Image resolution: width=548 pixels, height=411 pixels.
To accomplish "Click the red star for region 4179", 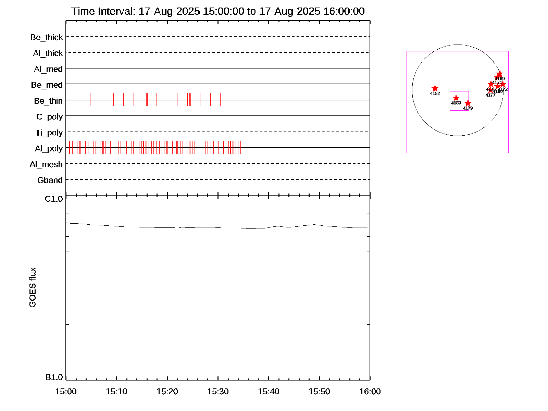I will (468, 103).
